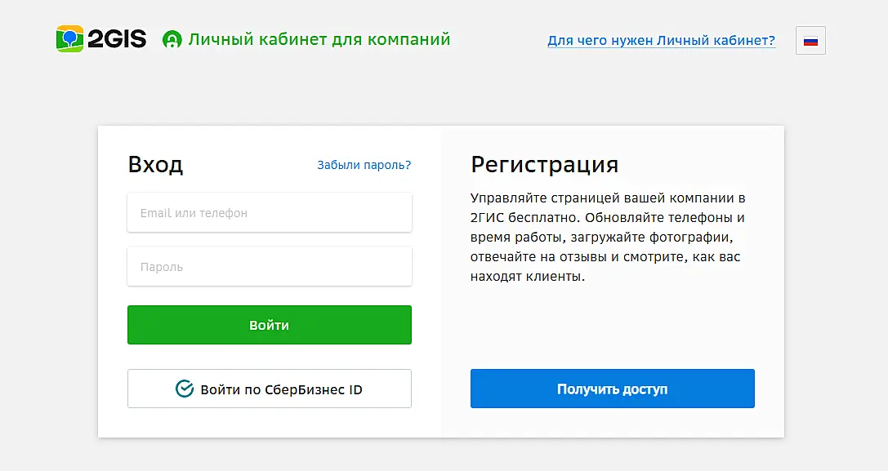Click the word '2ГИС' in the description
Image resolution: width=888 pixels, height=471 pixels.
[x=487, y=218]
